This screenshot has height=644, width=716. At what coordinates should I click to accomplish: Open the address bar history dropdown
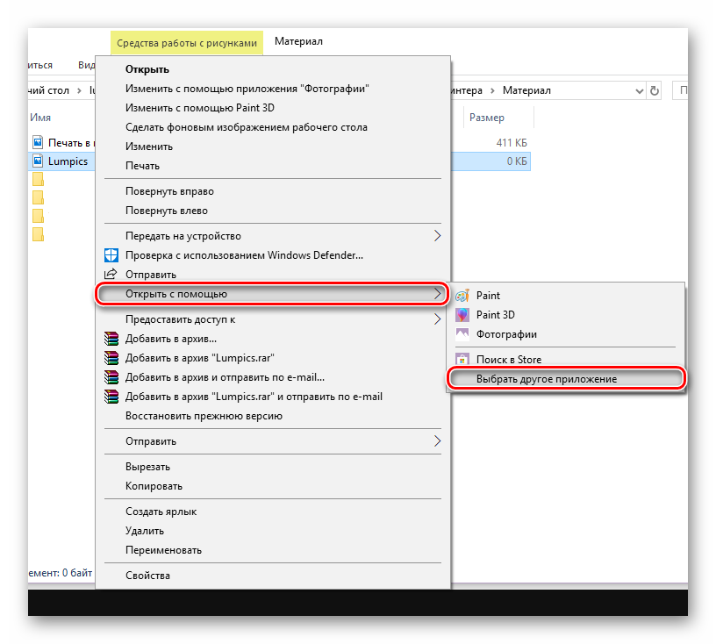638,90
